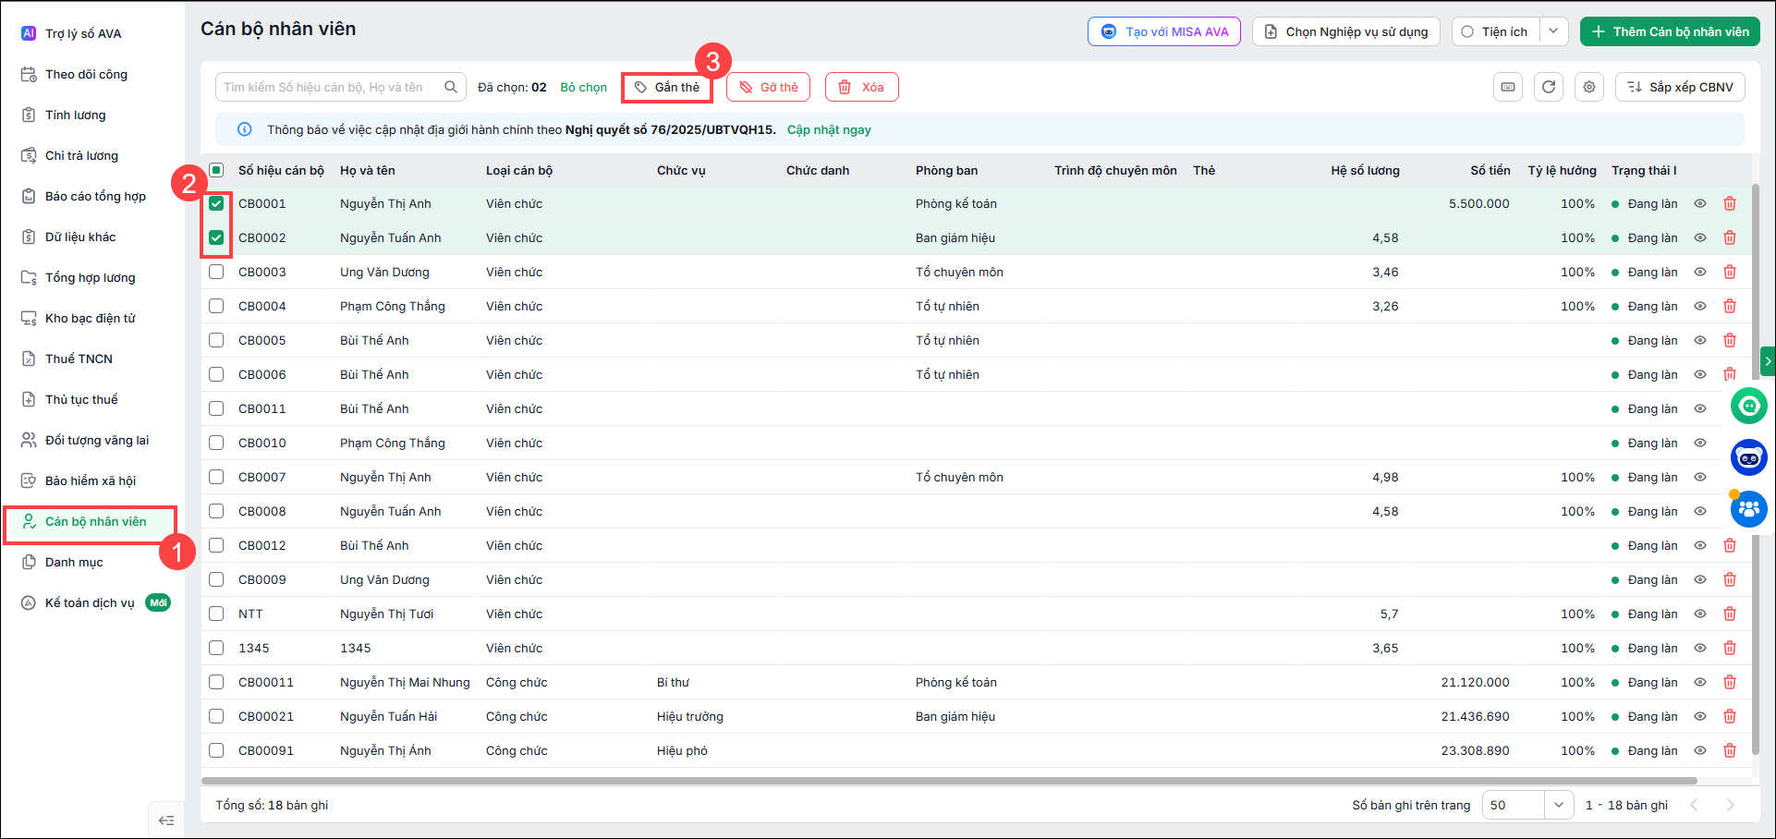The height and width of the screenshot is (839, 1776).
Task: Delete the NTT row via trash icon
Action: tap(1730, 614)
